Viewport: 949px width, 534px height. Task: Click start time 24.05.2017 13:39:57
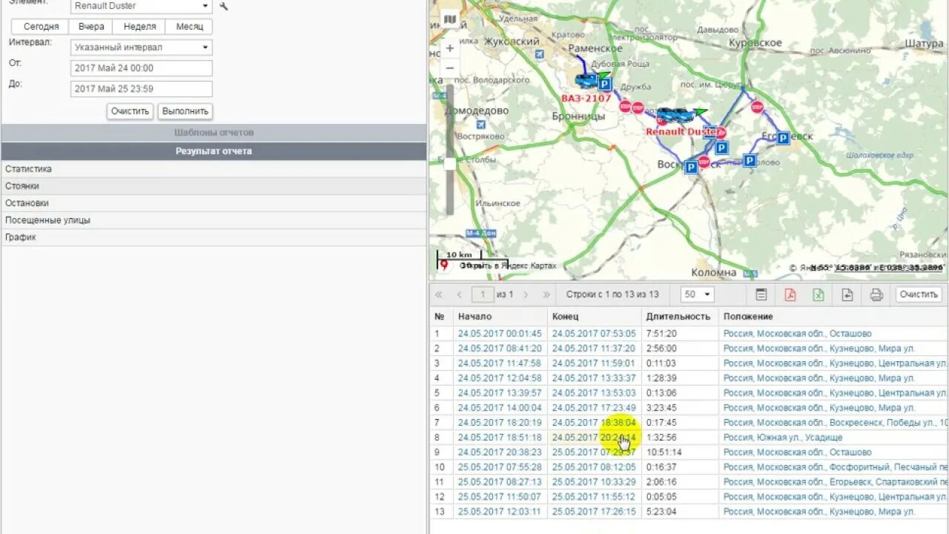click(500, 393)
